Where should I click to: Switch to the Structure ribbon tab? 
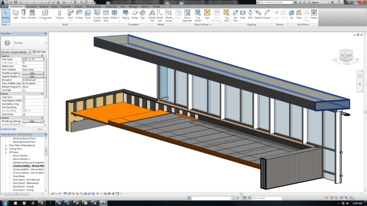32,7
